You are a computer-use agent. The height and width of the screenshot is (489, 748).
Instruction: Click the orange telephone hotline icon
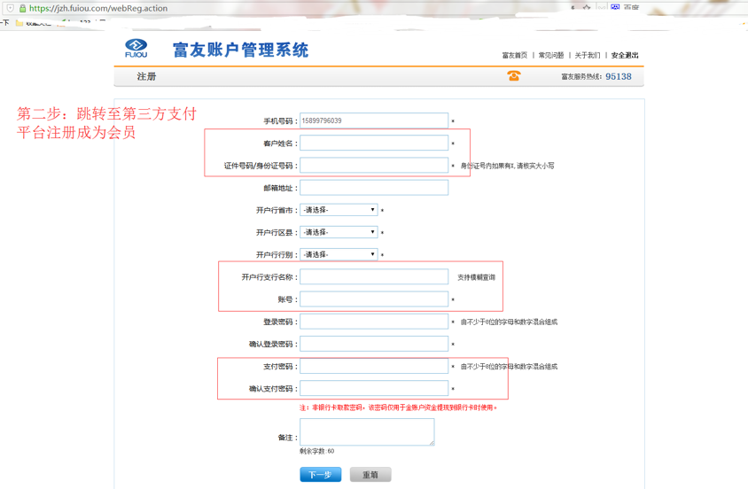pos(514,76)
